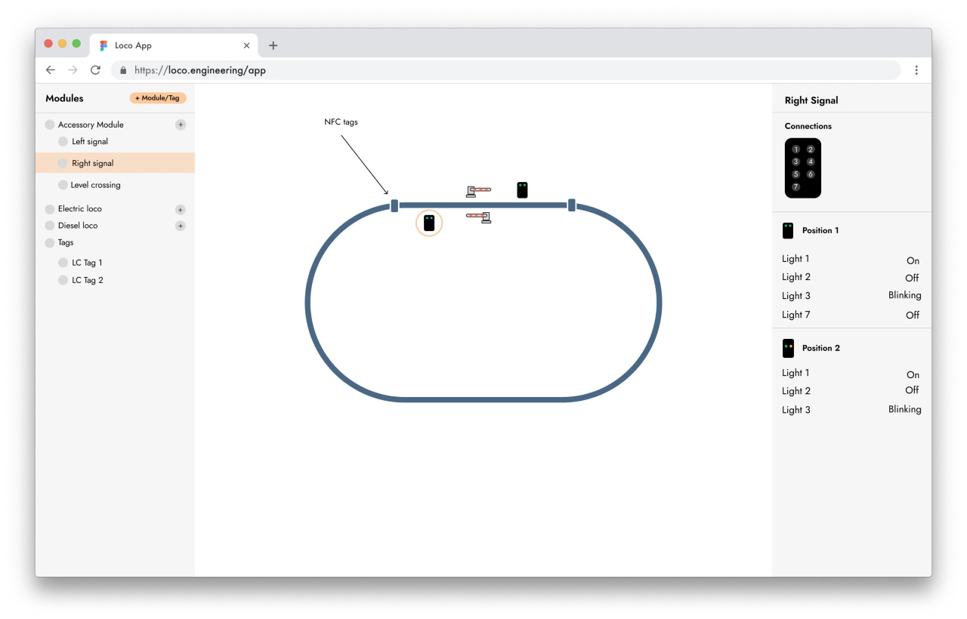967x619 pixels.
Task: Change Position 1 Light 3 state Blinking
Action: click(905, 295)
